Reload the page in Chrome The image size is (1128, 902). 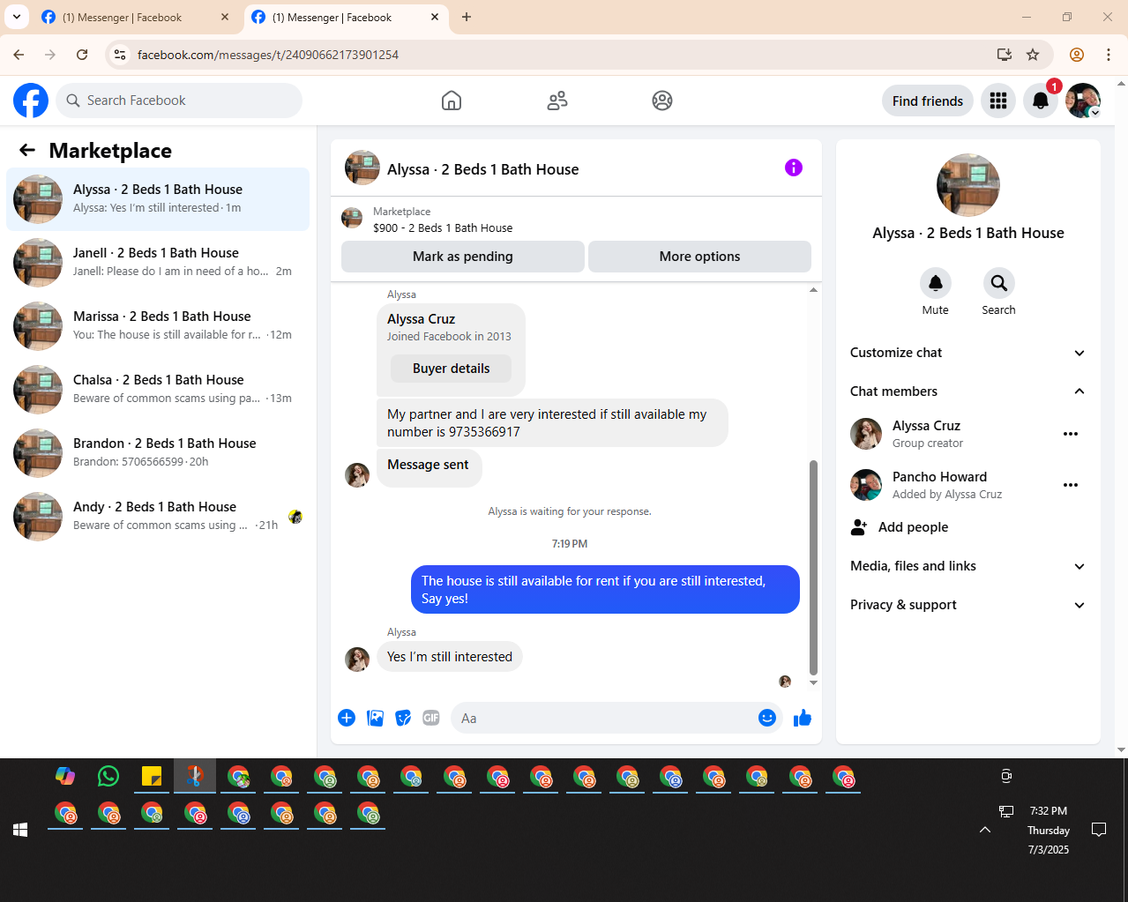click(x=82, y=55)
